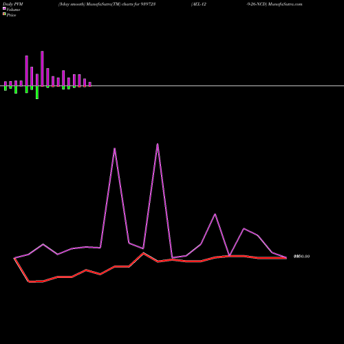The image size is (344, 344).
Task: Click the longest green downward bar
Action: point(37,92)
